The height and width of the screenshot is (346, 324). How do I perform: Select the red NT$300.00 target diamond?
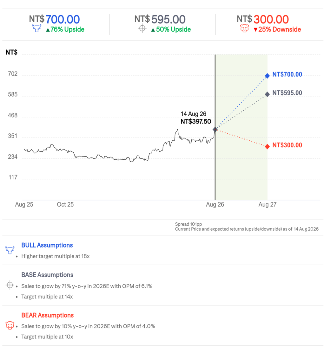pos(267,146)
